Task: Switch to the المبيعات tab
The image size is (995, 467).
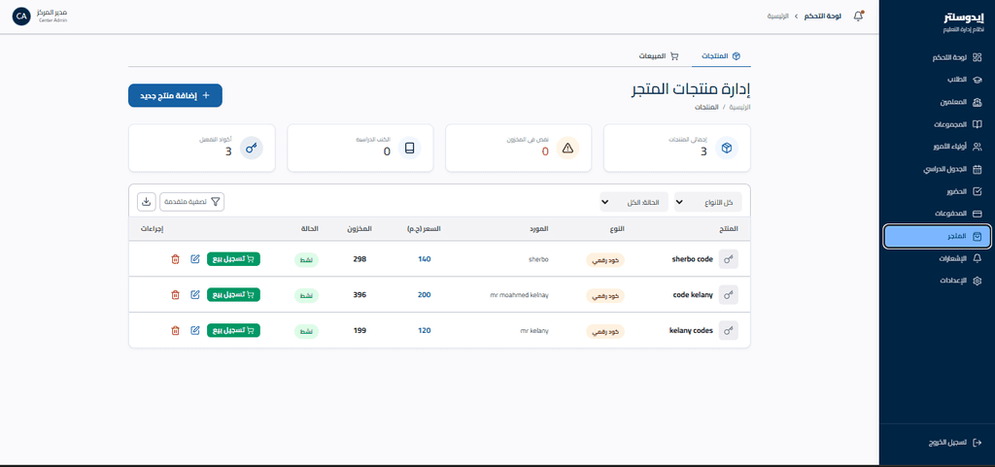Action: pyautogui.click(x=659, y=56)
